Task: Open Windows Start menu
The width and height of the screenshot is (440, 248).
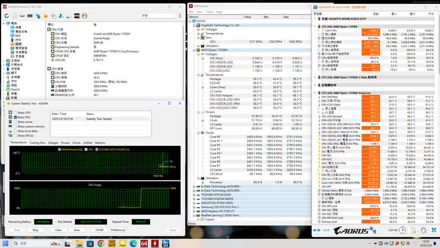Action: 5,243
